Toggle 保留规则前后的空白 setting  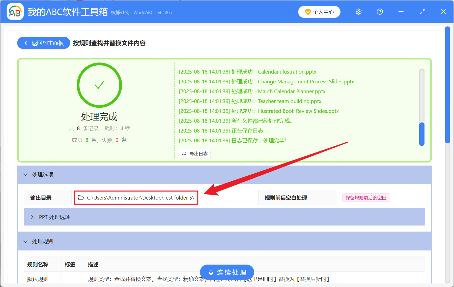[365, 198]
